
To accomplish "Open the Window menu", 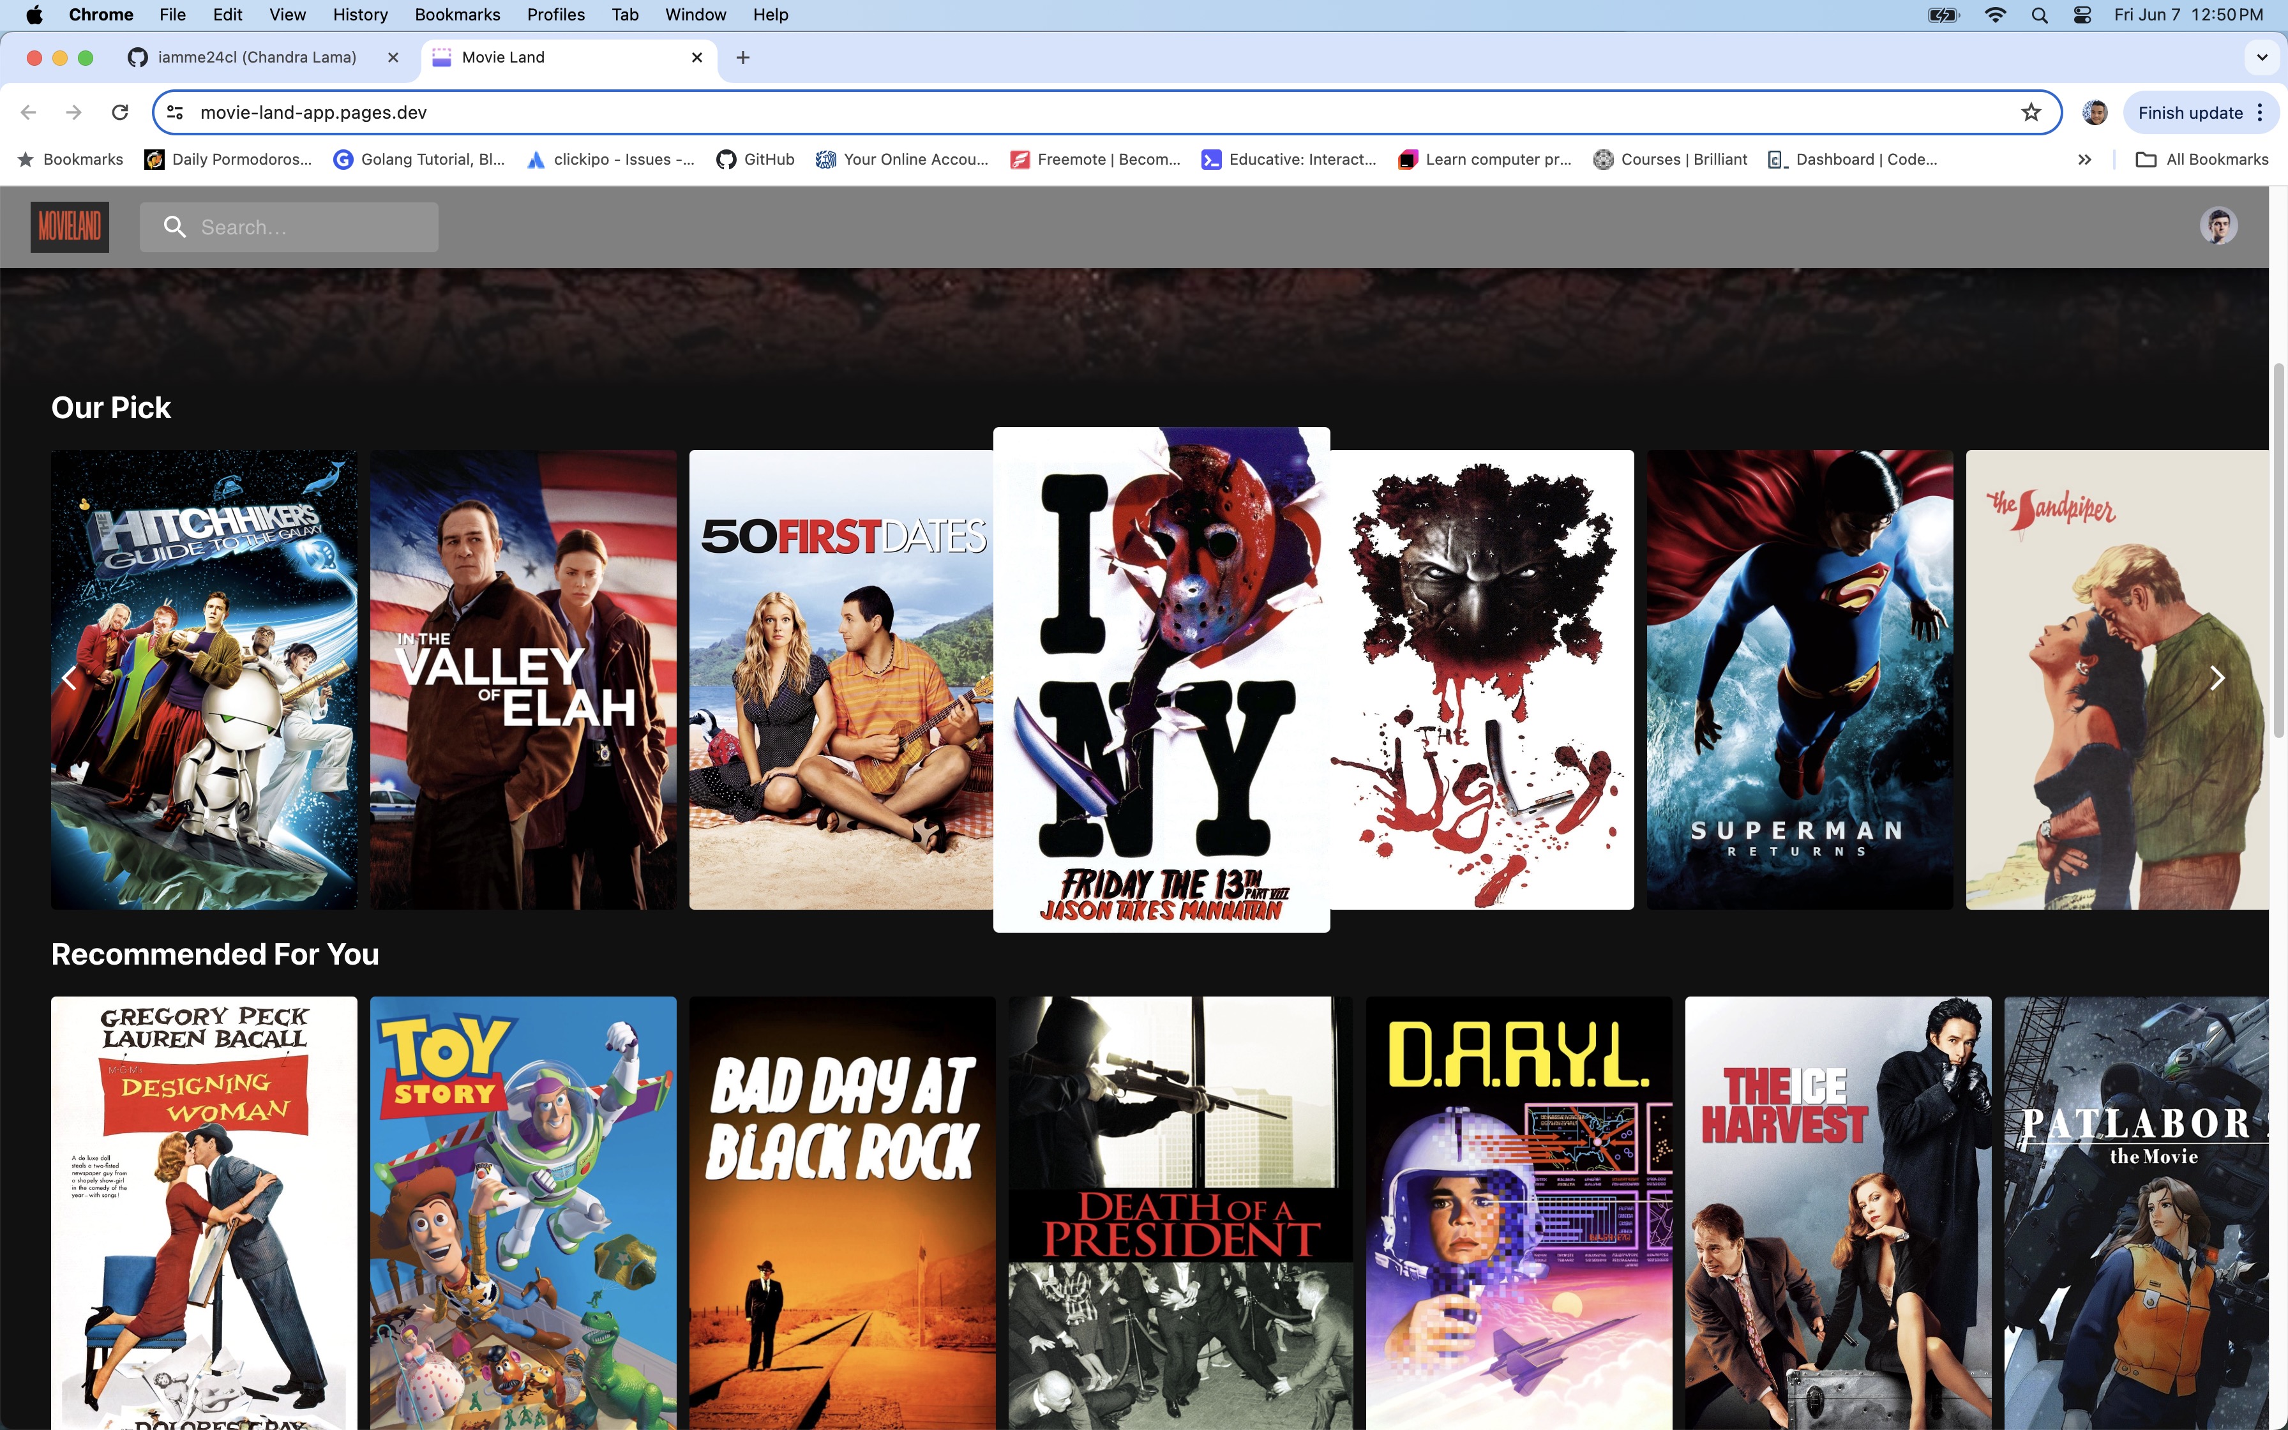I will pyautogui.click(x=696, y=15).
